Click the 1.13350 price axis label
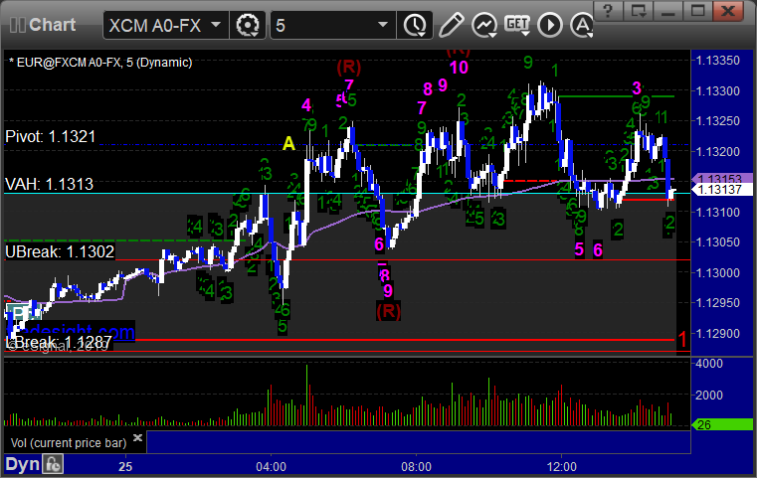757x478 pixels. tap(717, 61)
